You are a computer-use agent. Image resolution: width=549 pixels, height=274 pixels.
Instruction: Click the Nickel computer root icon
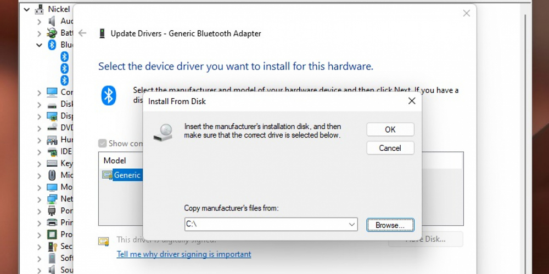[40, 9]
